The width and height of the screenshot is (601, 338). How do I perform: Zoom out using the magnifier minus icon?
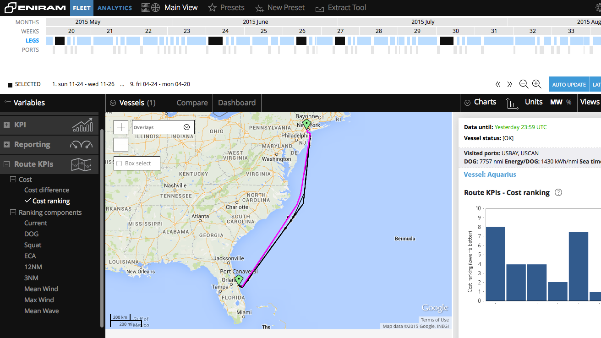pyautogui.click(x=524, y=84)
